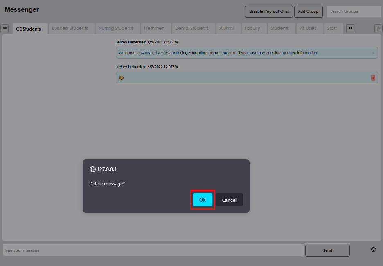Click red x on the emoji message
Image resolution: width=383 pixels, height=266 pixels.
point(373,78)
